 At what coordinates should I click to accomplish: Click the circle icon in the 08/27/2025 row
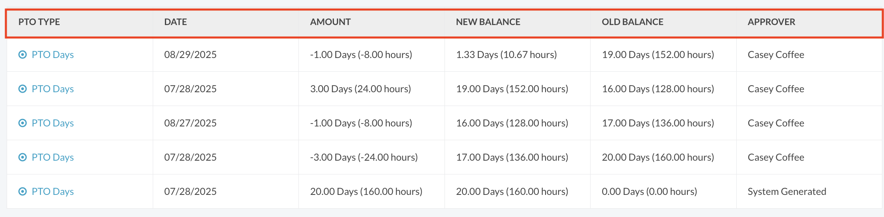[23, 123]
